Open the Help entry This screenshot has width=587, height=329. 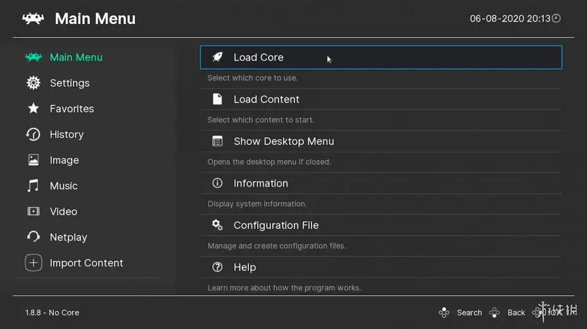[x=381, y=267]
